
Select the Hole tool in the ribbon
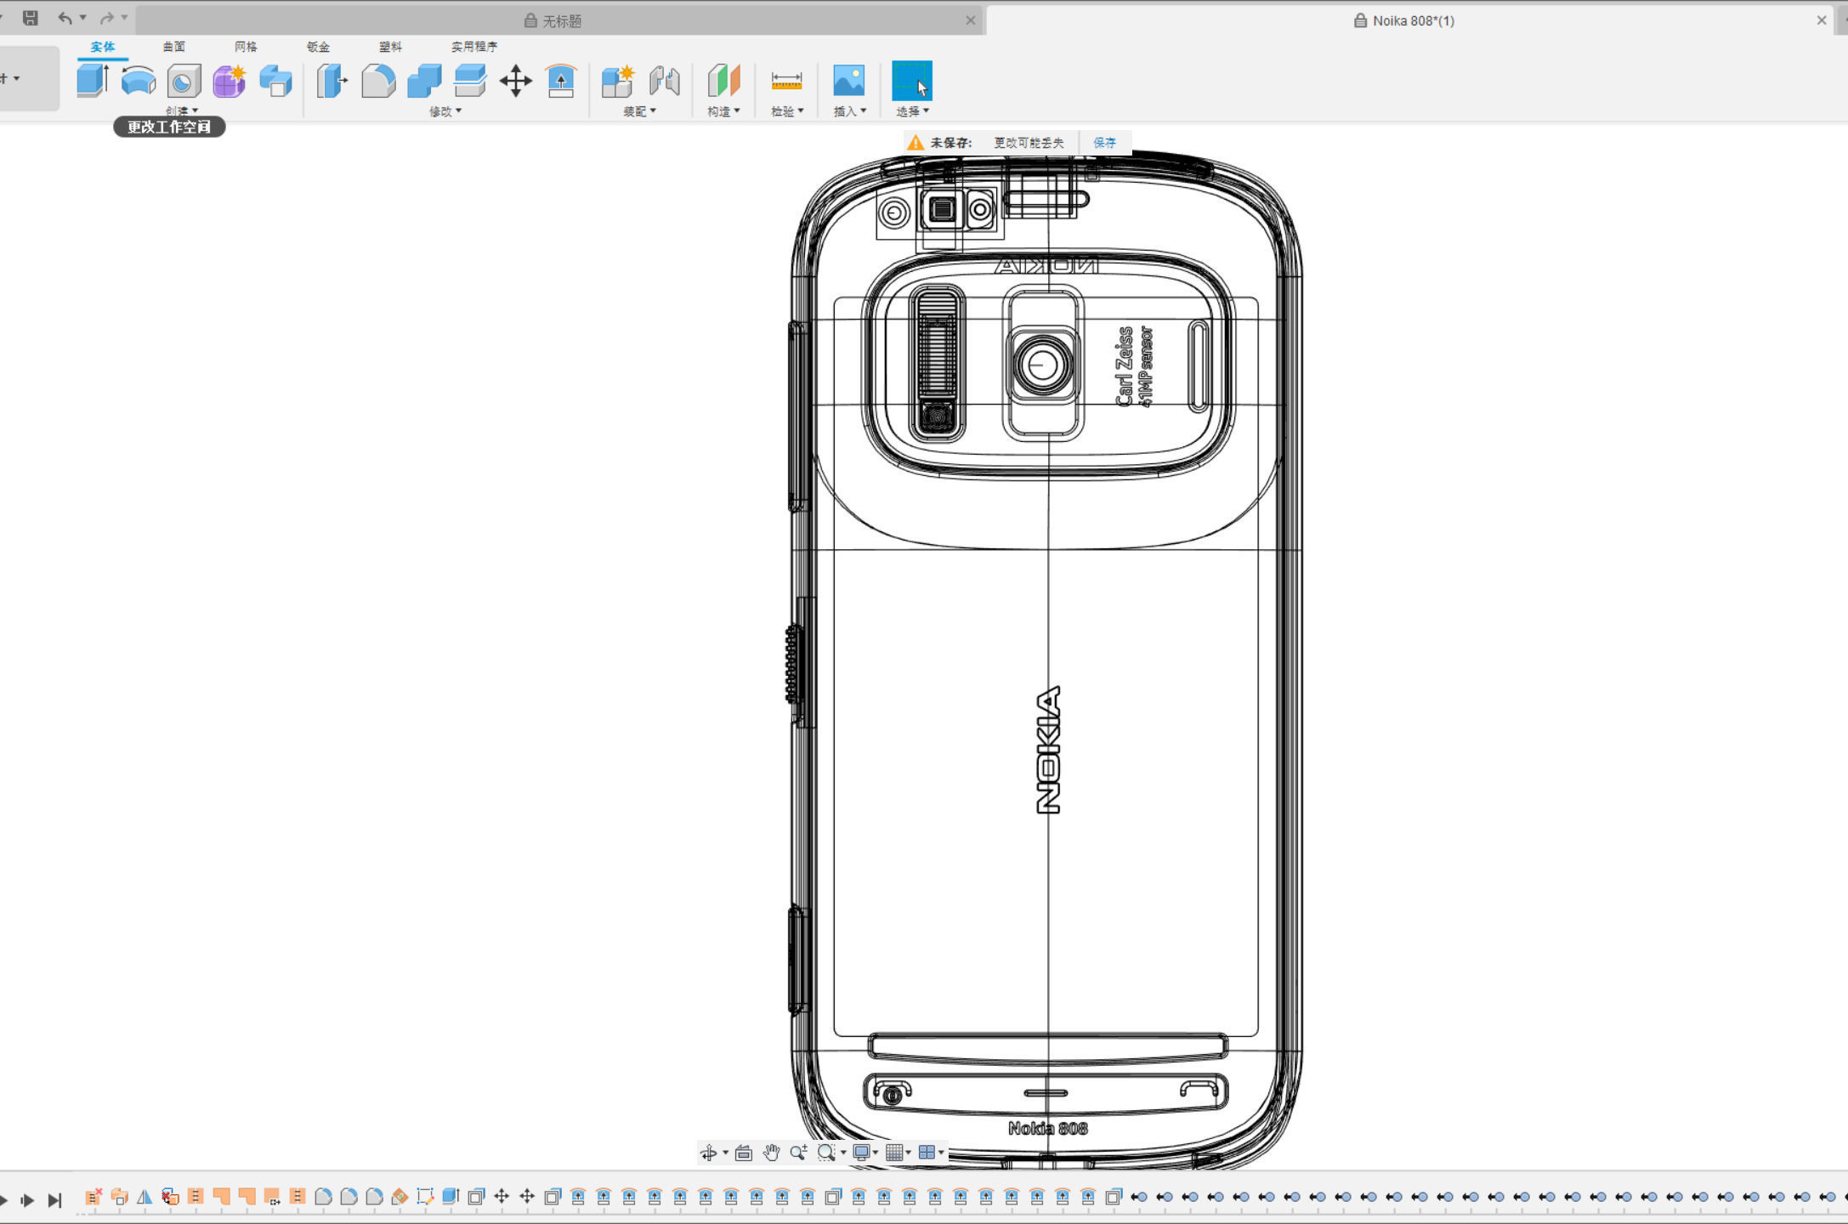pos(184,81)
